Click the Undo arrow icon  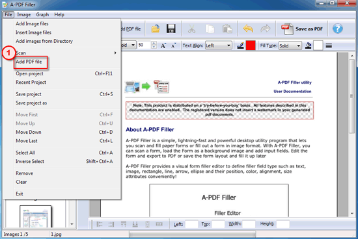click(x=248, y=29)
